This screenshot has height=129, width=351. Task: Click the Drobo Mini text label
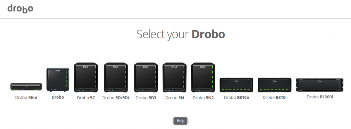(x=26, y=97)
